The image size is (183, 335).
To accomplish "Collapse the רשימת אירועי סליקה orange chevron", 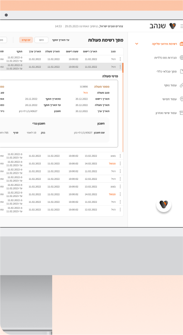I will pyautogui.click(x=137, y=44).
